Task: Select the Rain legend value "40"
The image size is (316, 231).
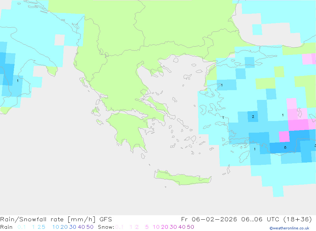Action: pyautogui.click(x=82, y=227)
